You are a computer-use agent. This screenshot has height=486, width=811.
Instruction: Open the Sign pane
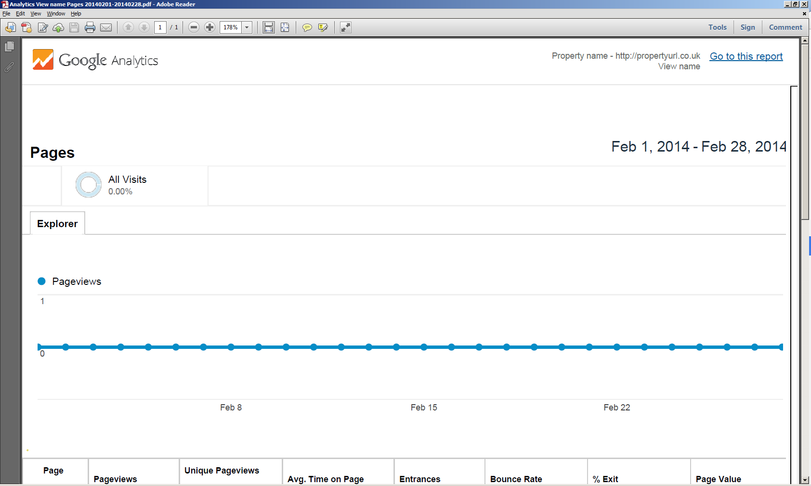(747, 27)
